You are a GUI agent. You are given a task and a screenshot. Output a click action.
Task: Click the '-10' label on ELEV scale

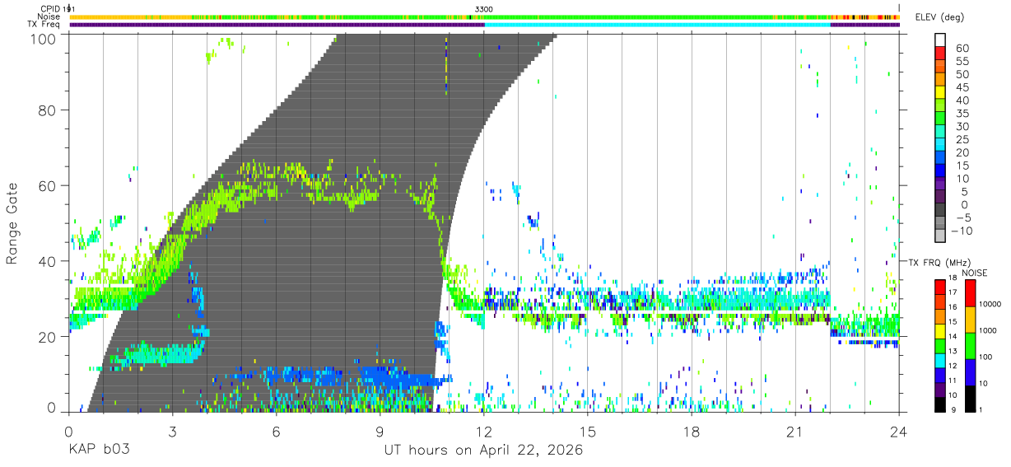click(x=962, y=231)
